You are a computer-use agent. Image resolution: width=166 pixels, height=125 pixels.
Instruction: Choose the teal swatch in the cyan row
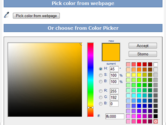(150, 96)
